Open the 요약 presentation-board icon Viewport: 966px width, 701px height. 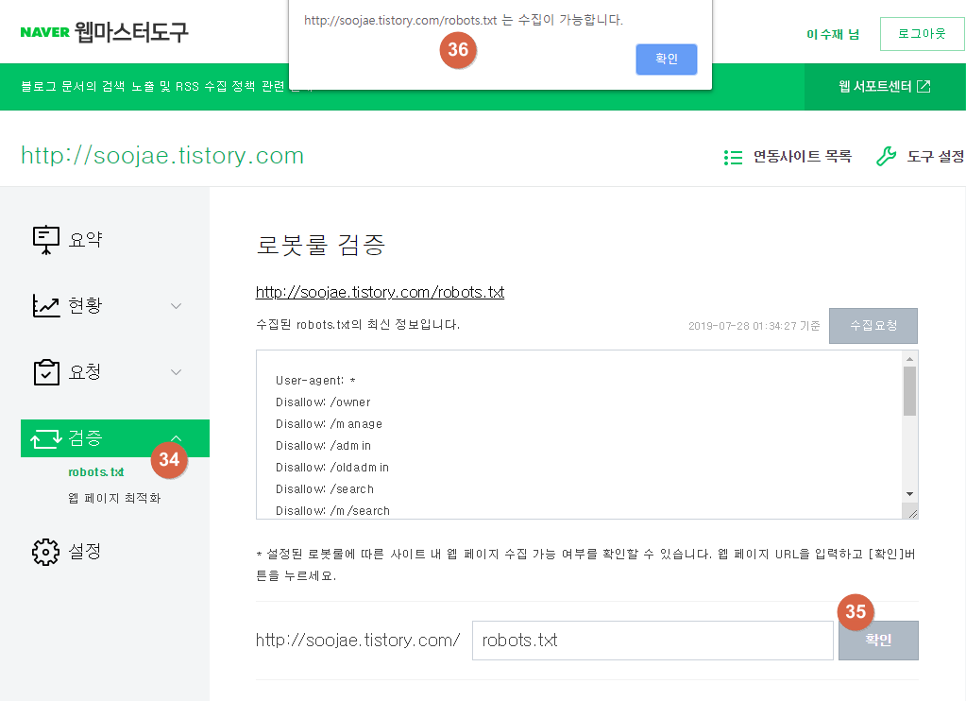coord(45,240)
